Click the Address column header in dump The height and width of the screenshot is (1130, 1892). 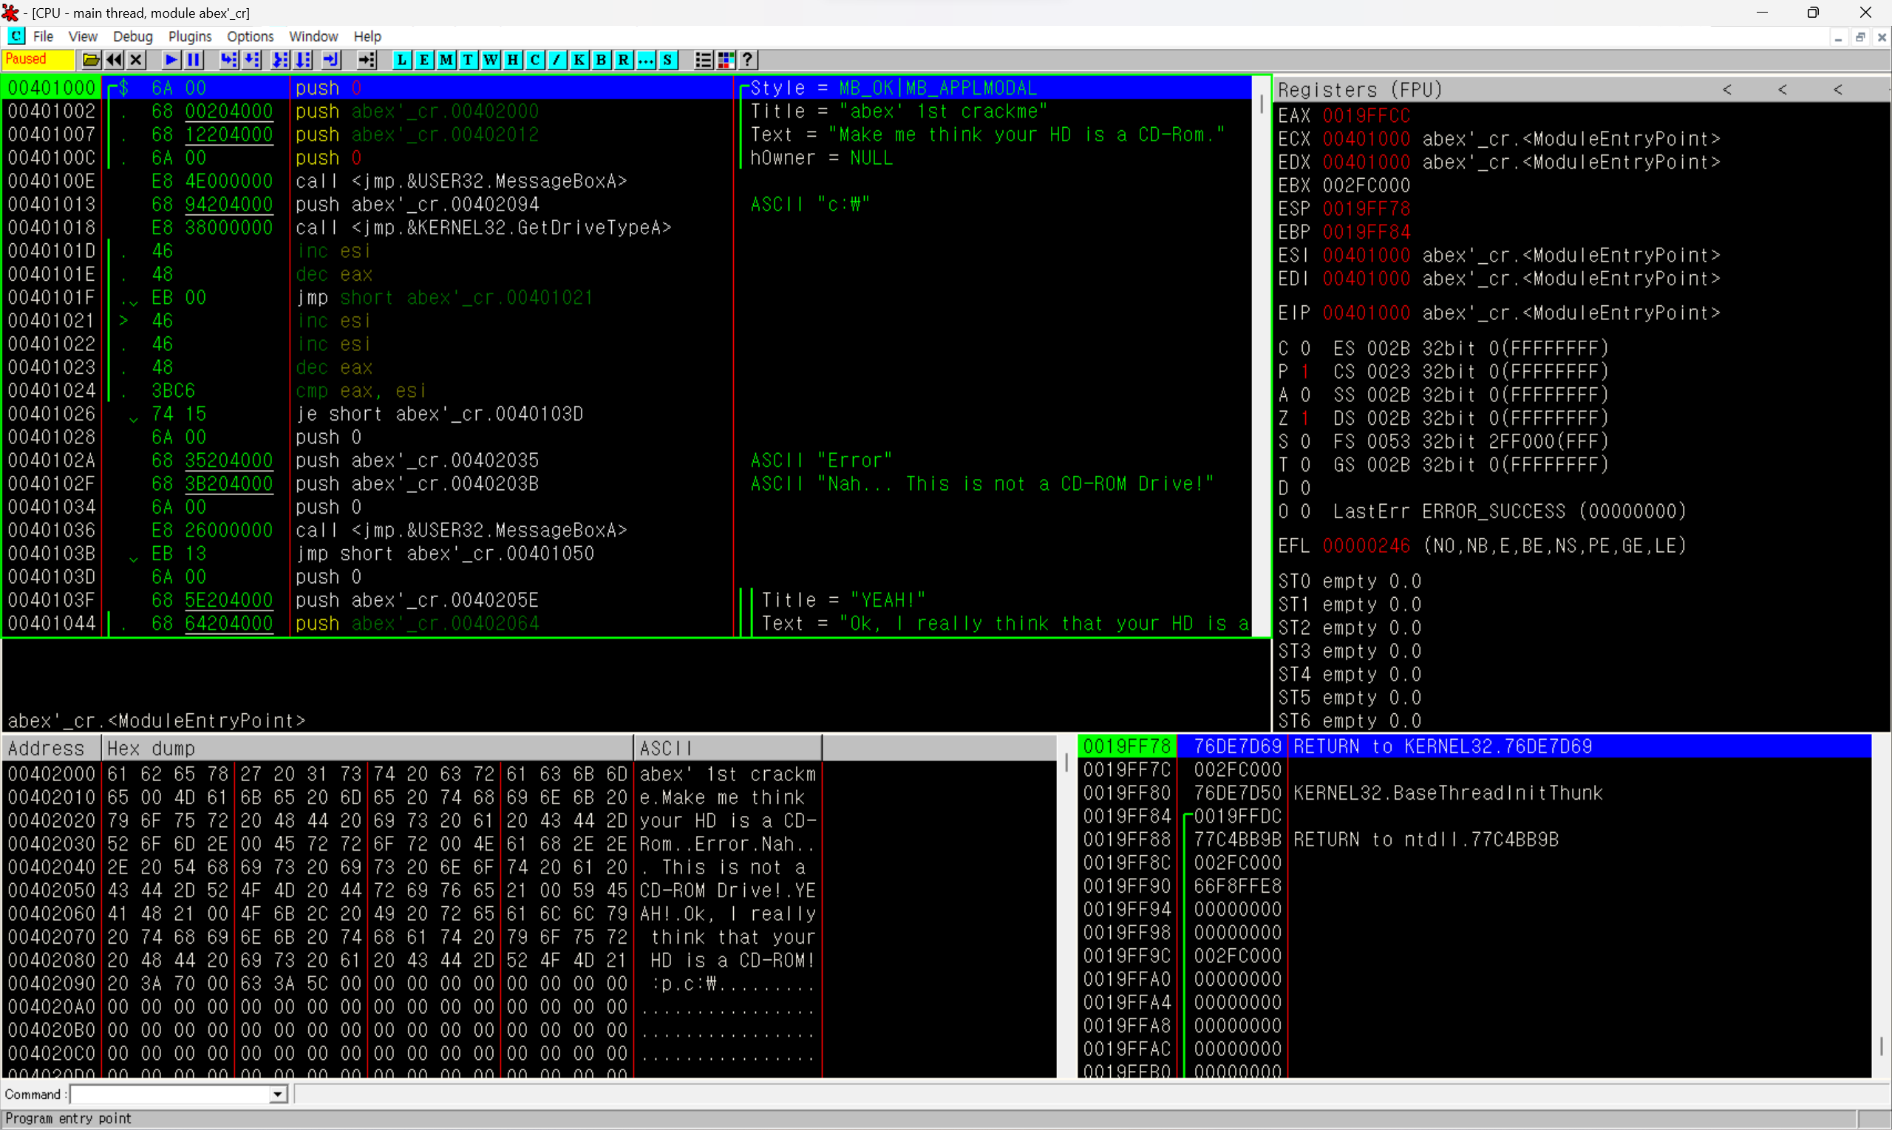tap(52, 748)
